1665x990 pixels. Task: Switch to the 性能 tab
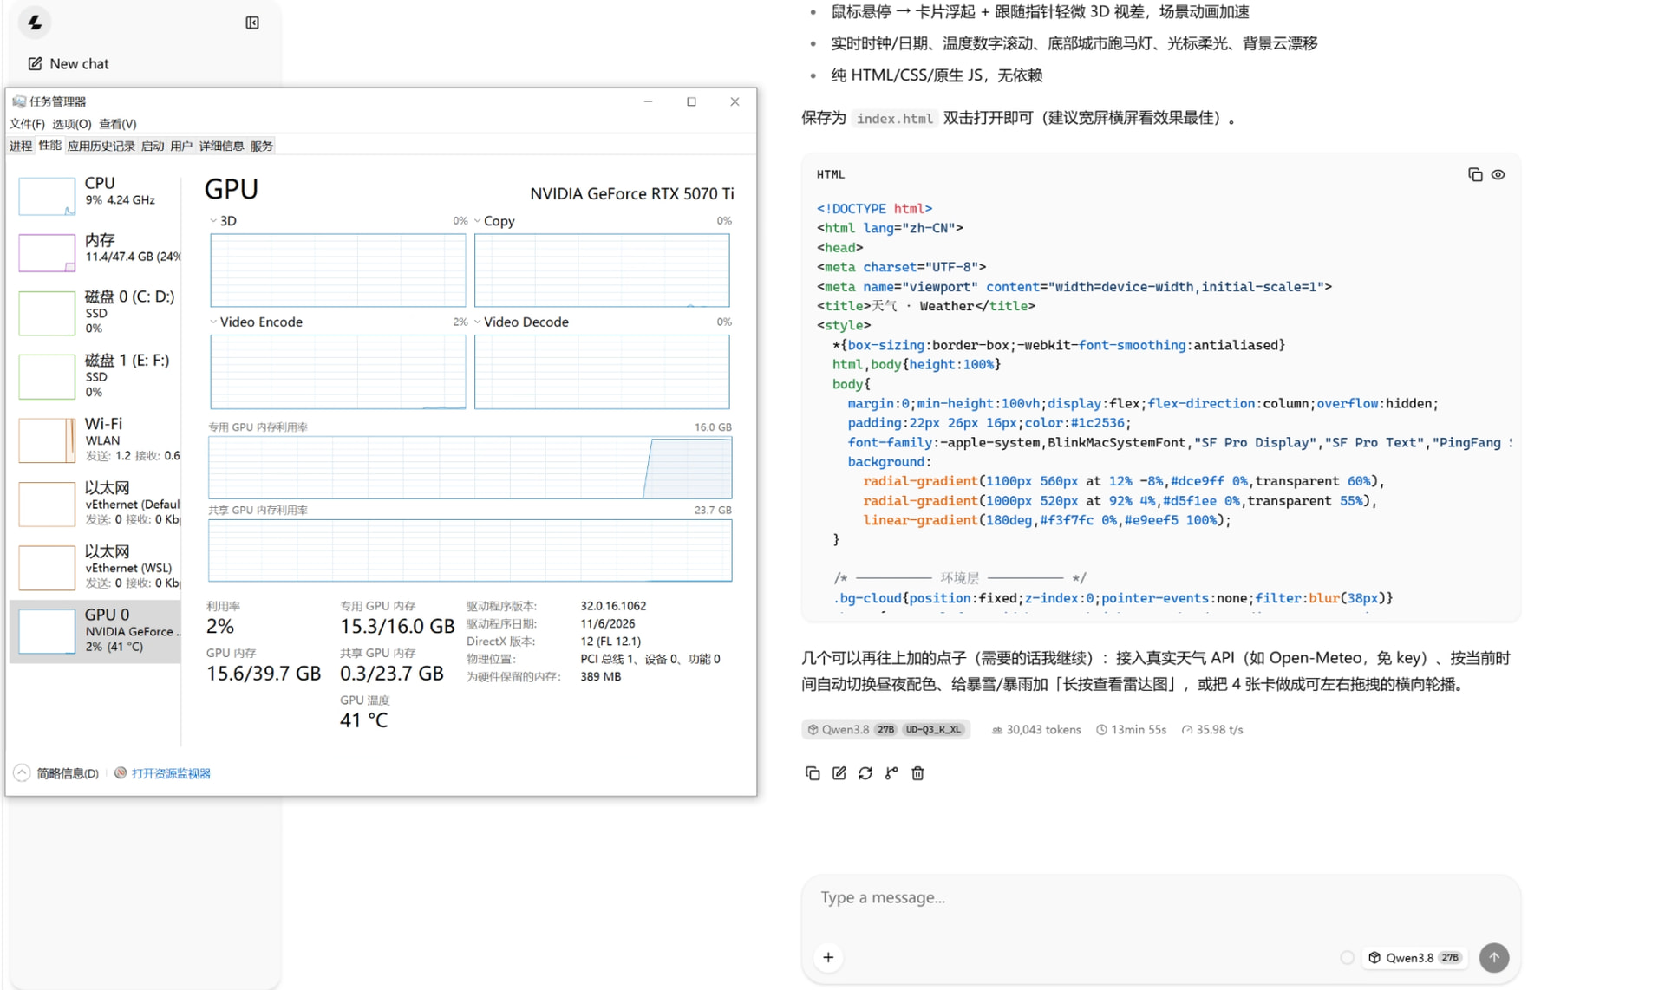click(49, 145)
